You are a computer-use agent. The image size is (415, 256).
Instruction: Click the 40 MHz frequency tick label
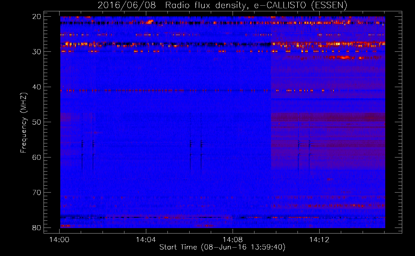pyautogui.click(x=37, y=87)
